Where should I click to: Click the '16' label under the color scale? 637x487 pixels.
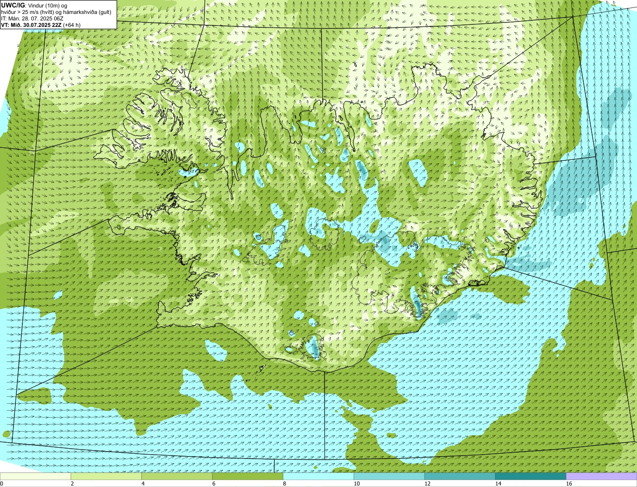click(569, 484)
